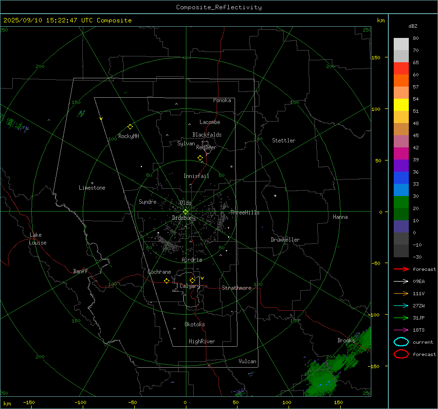This screenshot has width=438, height=409.
Task: Click the yellow swatch in dBZ legend
Action: pos(401,105)
